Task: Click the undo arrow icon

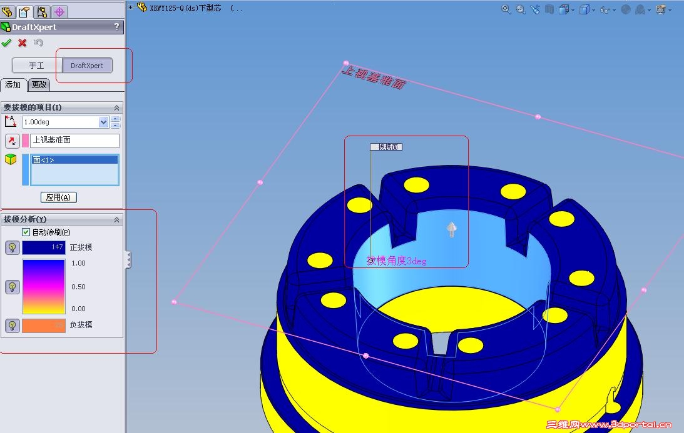Action: click(38, 42)
